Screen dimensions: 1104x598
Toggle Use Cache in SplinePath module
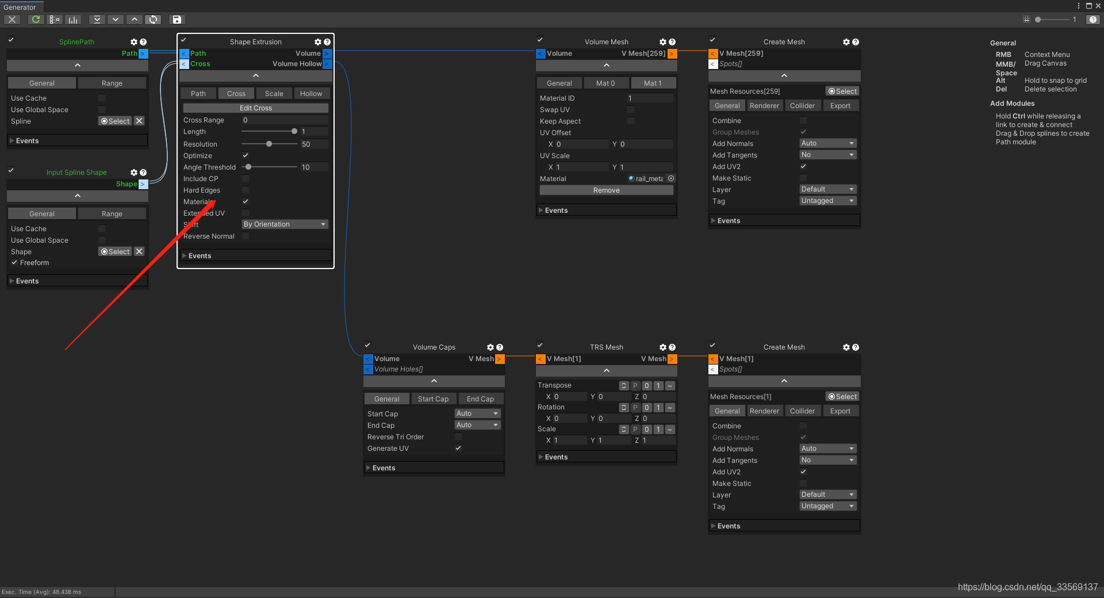coord(102,98)
